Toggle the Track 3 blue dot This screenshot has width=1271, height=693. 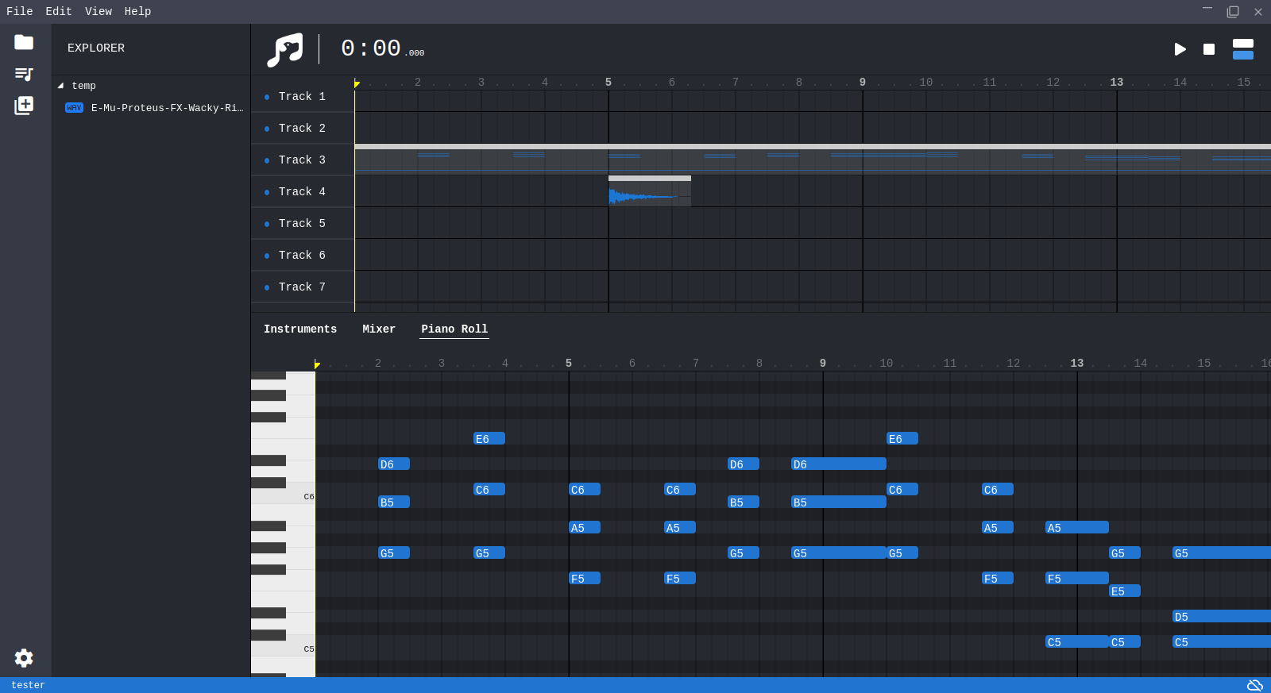click(267, 160)
